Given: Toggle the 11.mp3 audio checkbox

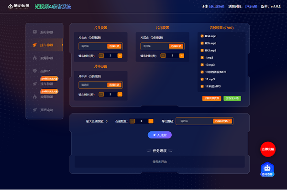Looking at the screenshot, I should 202,79.
